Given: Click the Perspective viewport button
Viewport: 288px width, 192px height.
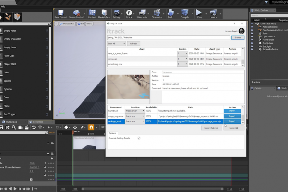Looking at the screenshot, I should pyautogui.click(x=67, y=24).
